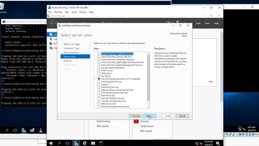Open search in the left background VM taskbar

[7, 130]
